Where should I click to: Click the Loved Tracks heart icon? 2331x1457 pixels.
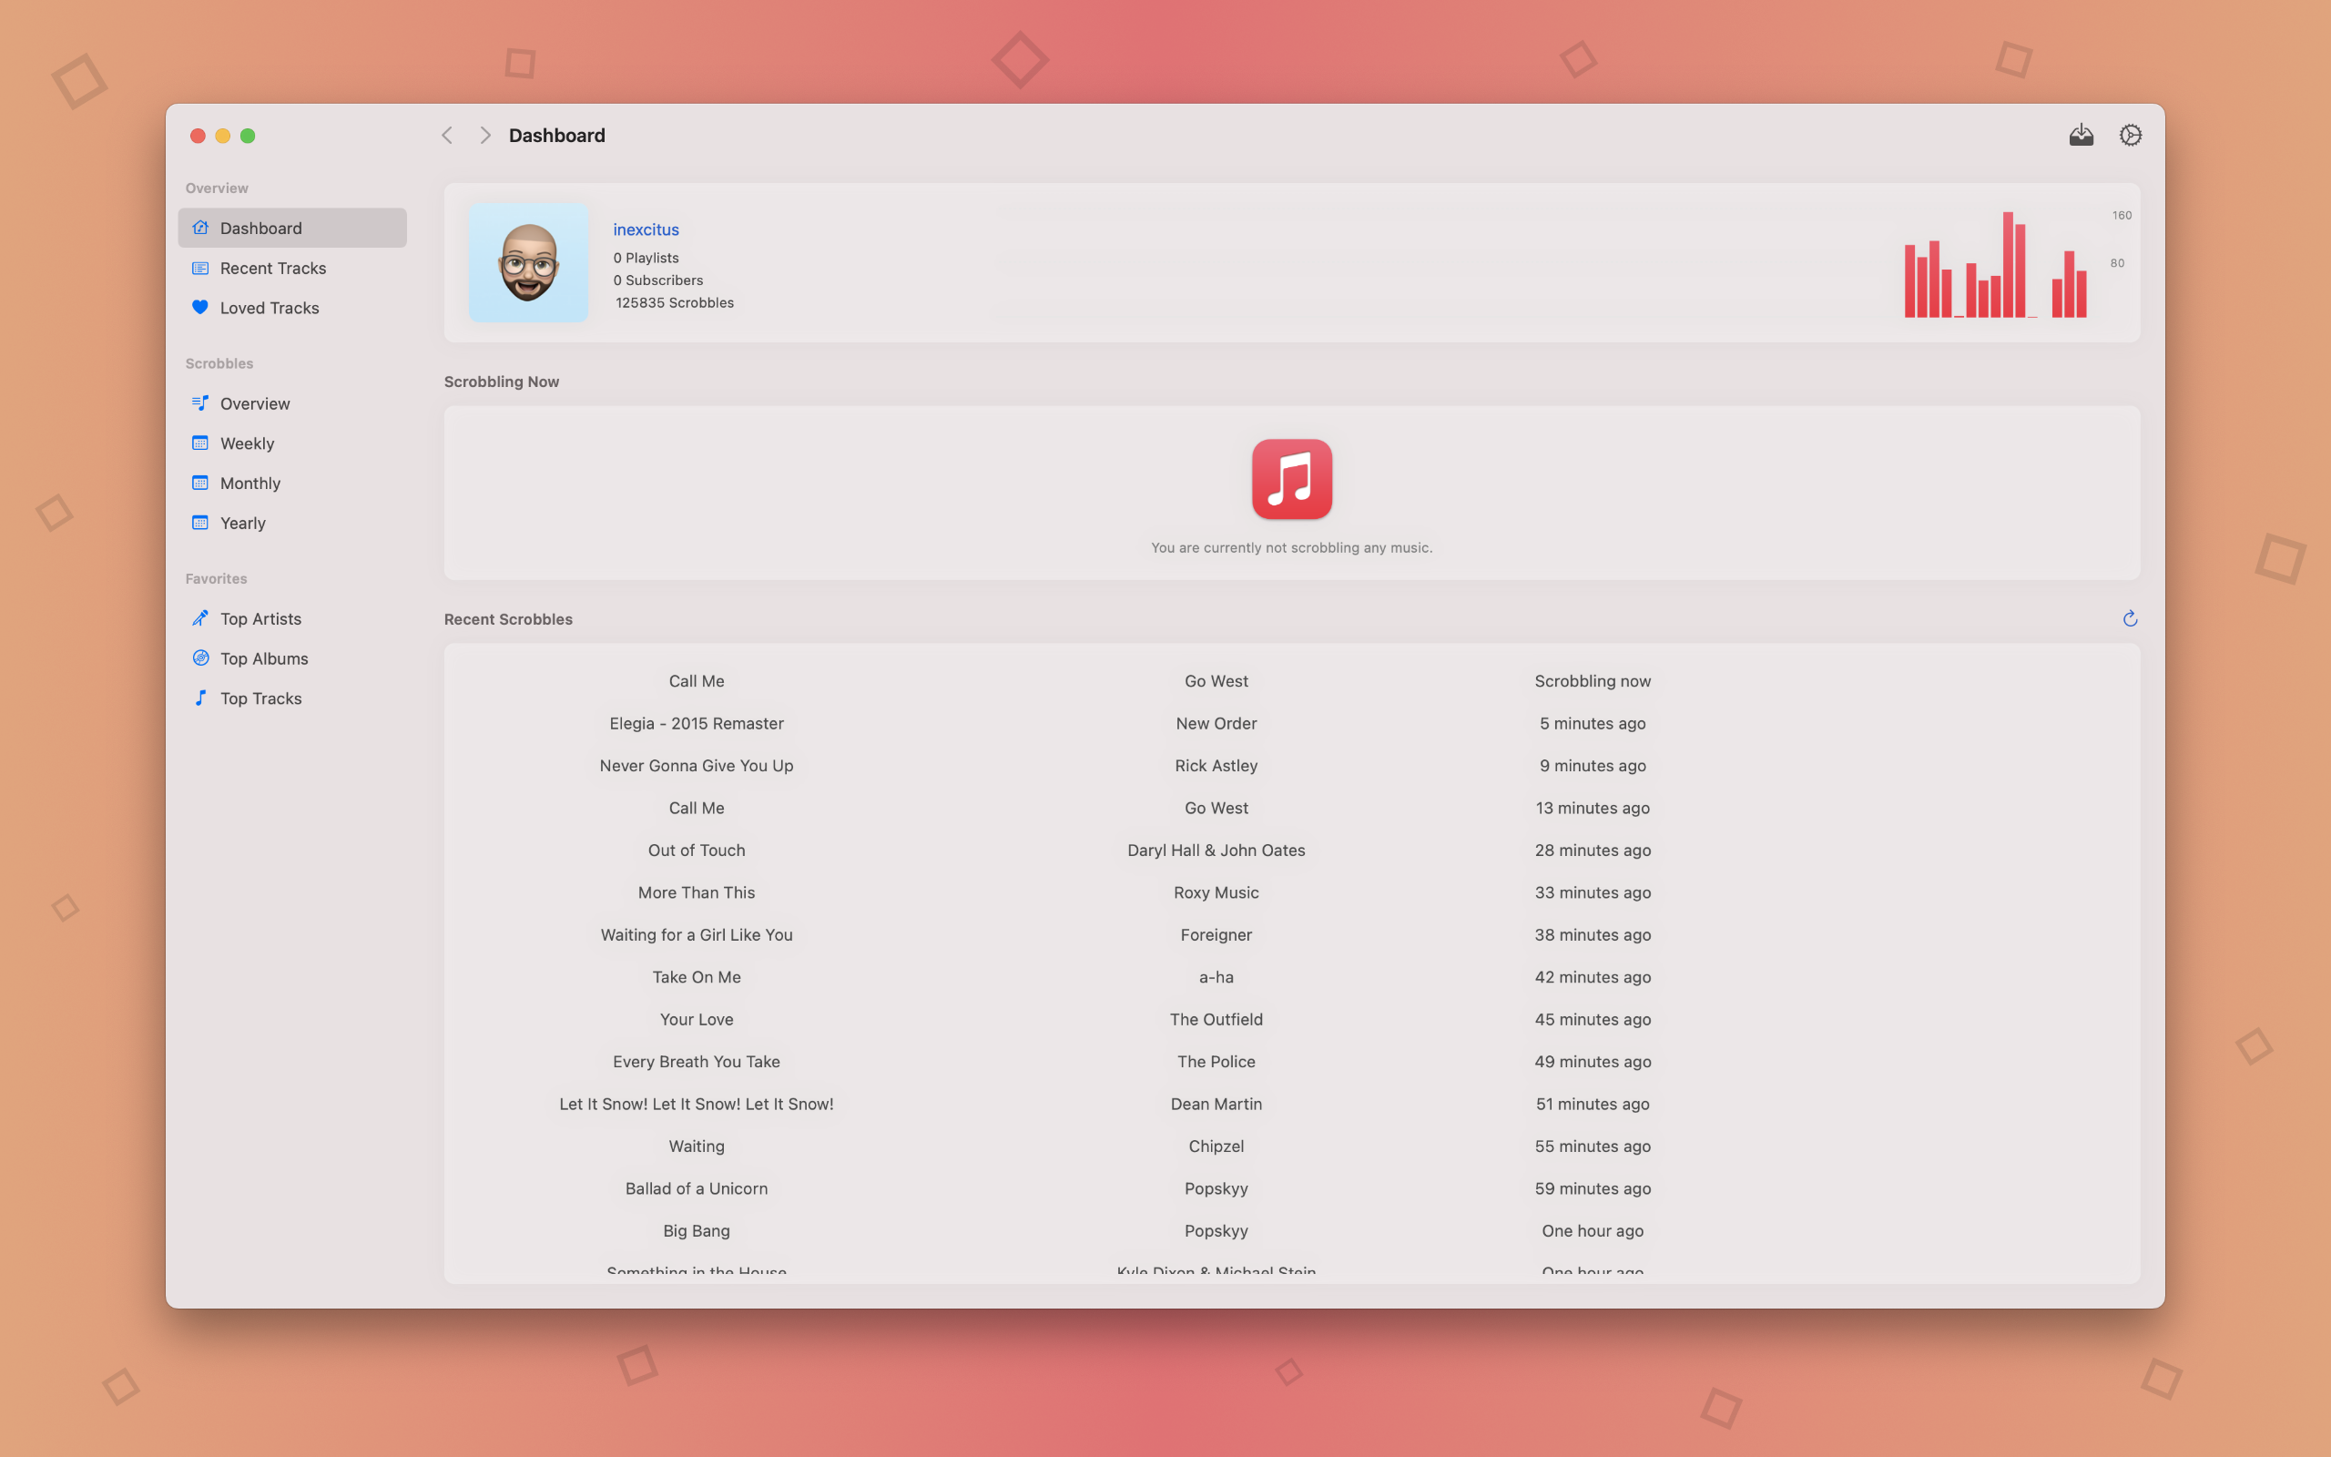coord(200,308)
